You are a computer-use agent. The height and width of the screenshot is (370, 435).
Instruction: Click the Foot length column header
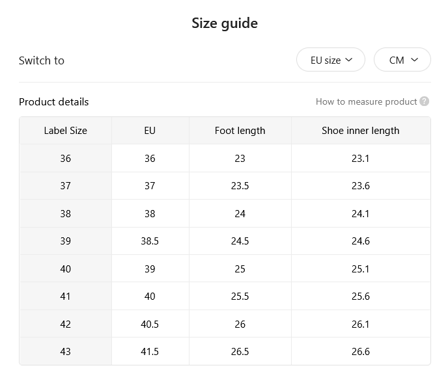240,131
